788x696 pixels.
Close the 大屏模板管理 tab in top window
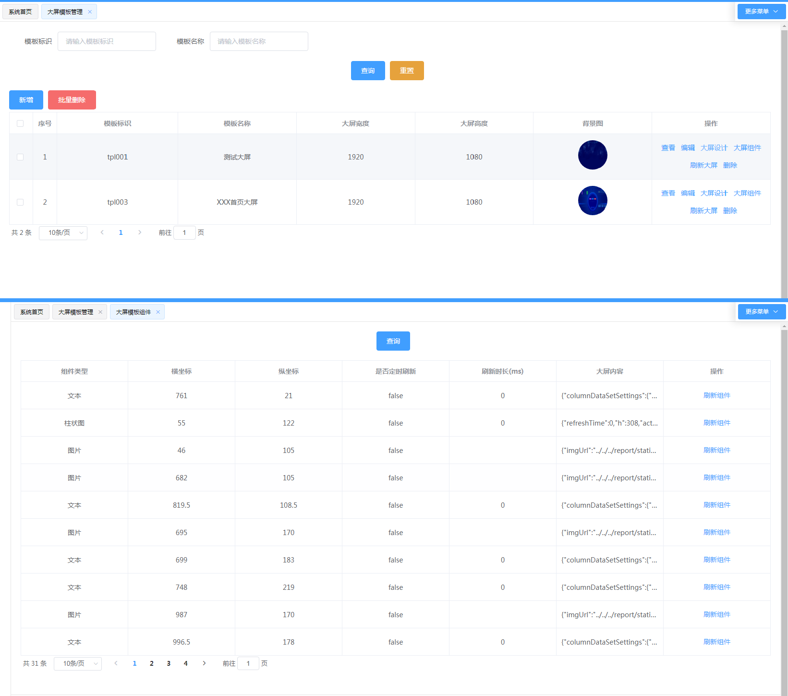point(90,12)
